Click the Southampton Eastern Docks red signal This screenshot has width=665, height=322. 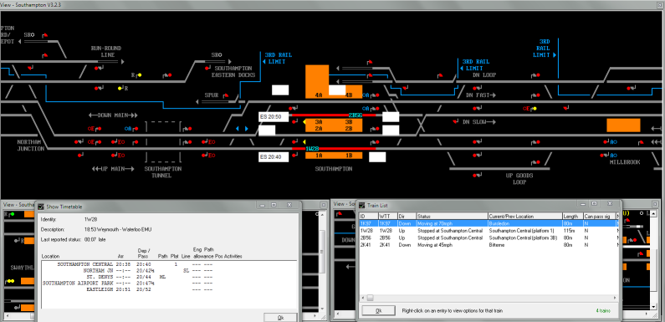pos(207,68)
